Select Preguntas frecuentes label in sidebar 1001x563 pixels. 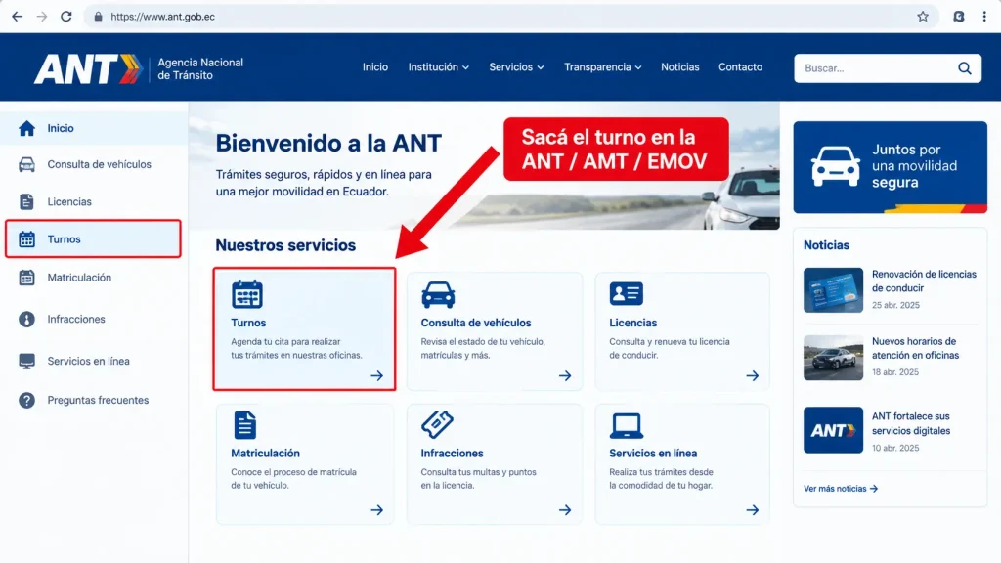click(x=98, y=400)
